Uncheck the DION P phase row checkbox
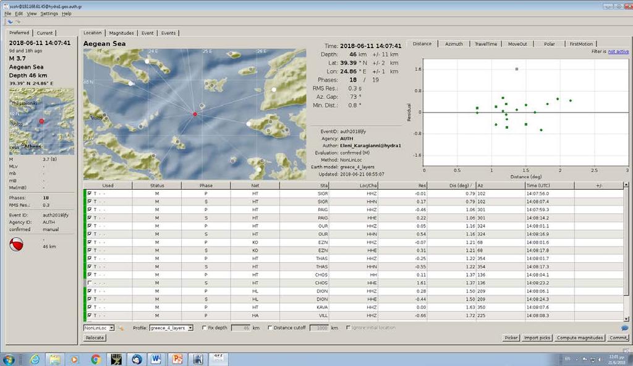Screen dimensions: 633x366 (x=90, y=291)
